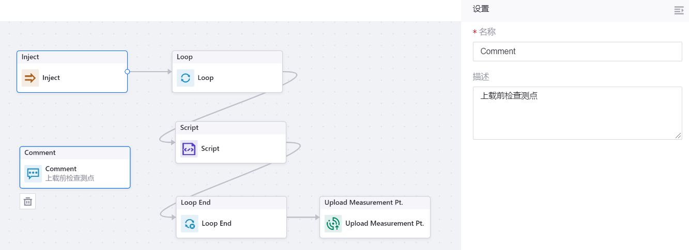Click the Upload Measurement Pt. node header
Image resolution: width=689 pixels, height=250 pixels.
pos(375,203)
